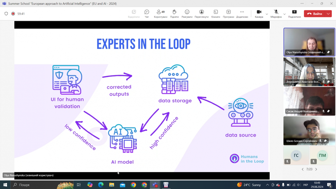The height and width of the screenshot is (189, 336).
Task: Open reactions menu (Реагувати)
Action: [x=187, y=13]
